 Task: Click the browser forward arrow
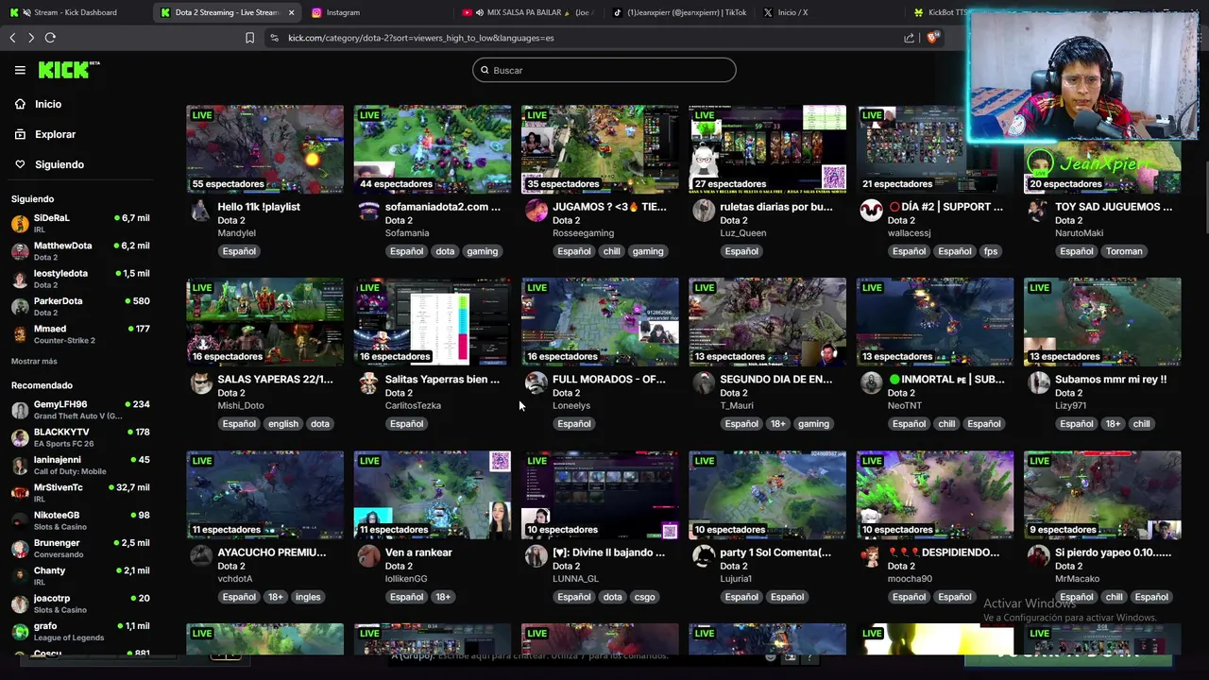tap(31, 38)
